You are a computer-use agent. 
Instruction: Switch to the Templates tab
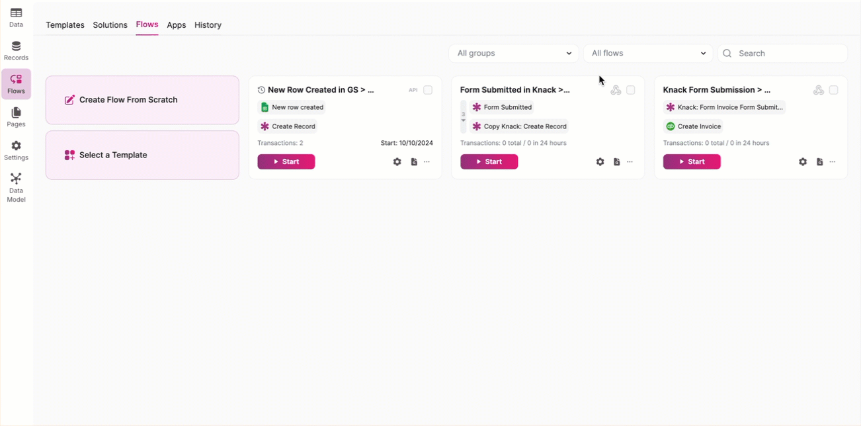click(x=65, y=25)
